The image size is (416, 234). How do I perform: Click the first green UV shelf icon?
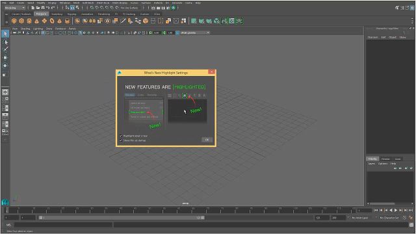(x=194, y=21)
